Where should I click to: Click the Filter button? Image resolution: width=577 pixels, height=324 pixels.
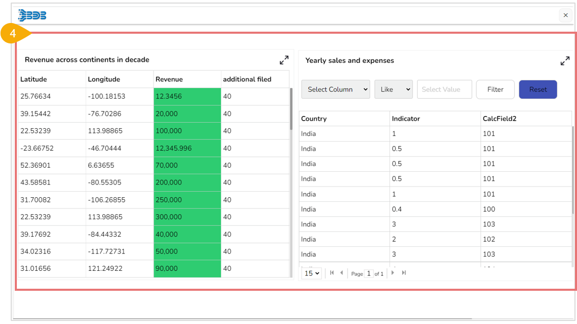point(495,89)
